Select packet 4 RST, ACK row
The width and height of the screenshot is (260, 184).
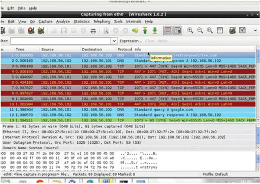pyautogui.click(x=128, y=72)
